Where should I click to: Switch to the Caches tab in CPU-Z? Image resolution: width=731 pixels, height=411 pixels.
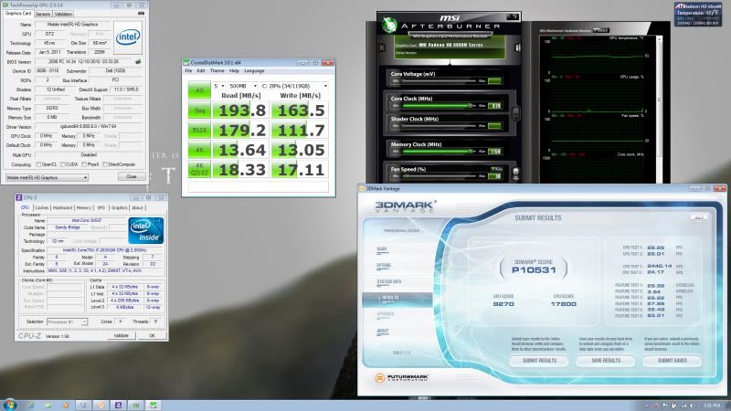tap(41, 208)
